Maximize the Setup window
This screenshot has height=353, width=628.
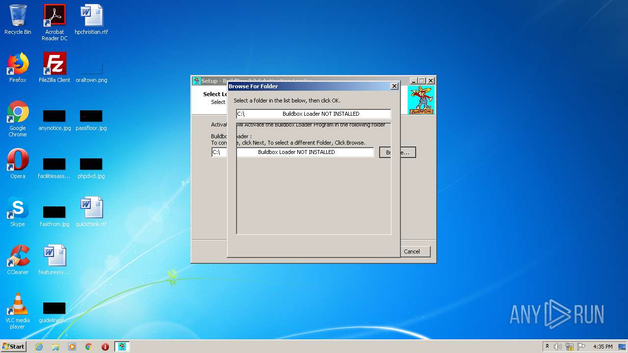point(421,81)
